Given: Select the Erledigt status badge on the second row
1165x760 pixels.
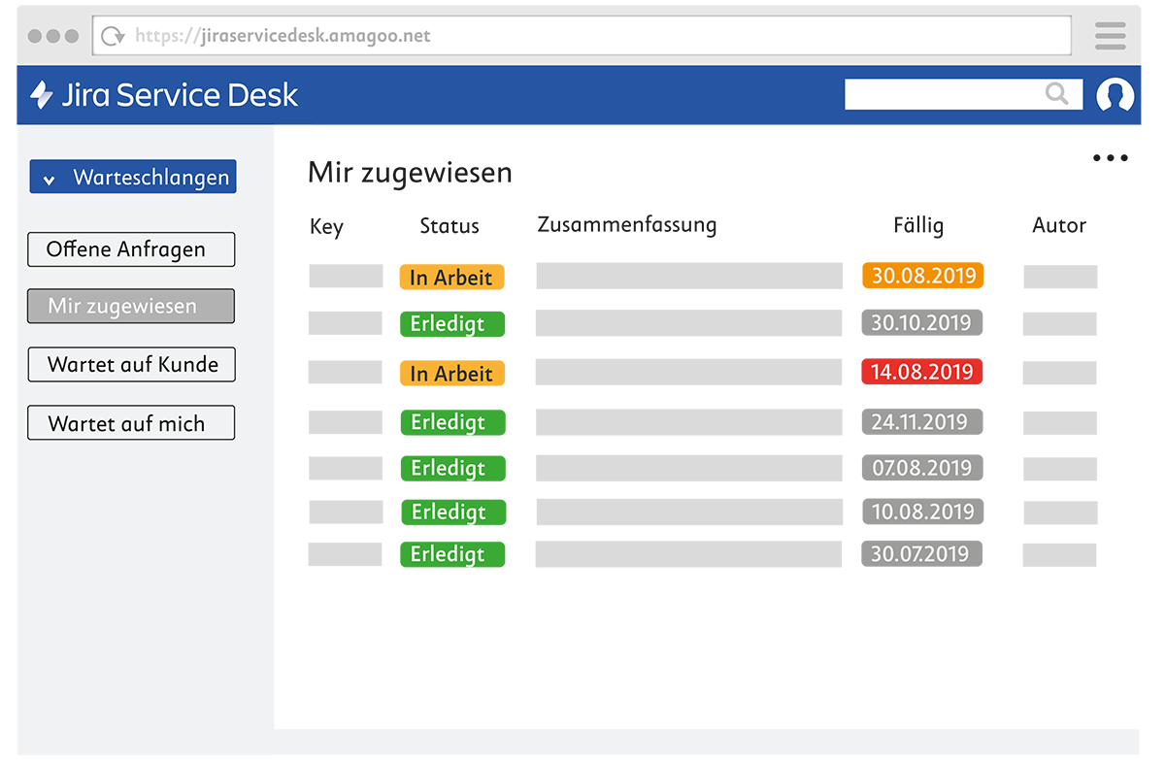Looking at the screenshot, I should coord(452,324).
